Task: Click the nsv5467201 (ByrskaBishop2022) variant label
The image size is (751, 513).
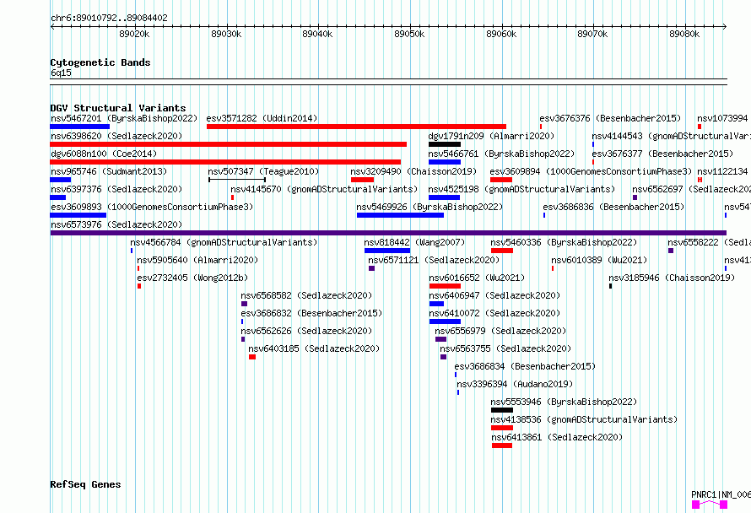Action: click(124, 118)
